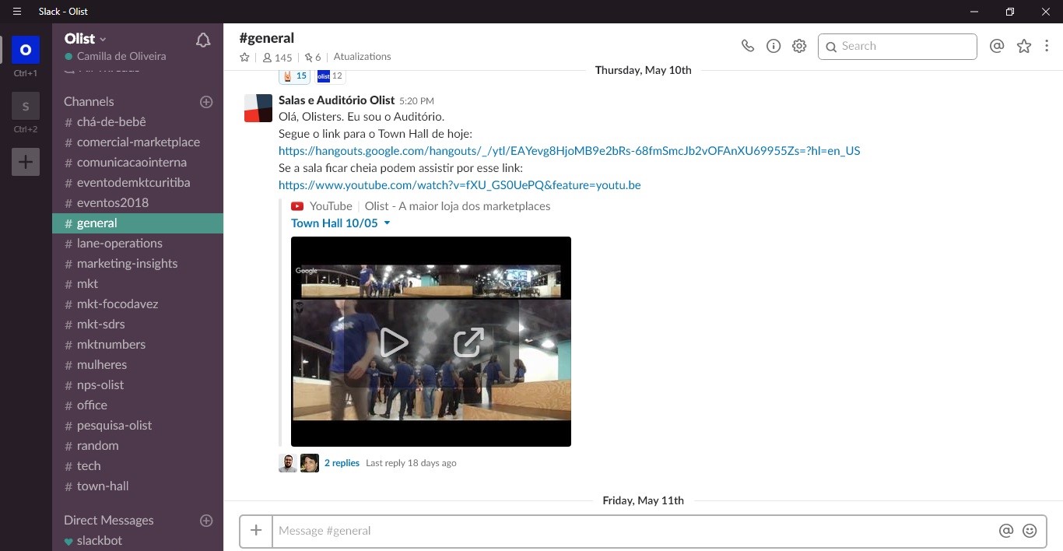Open the #mulheres channel

(x=138, y=365)
